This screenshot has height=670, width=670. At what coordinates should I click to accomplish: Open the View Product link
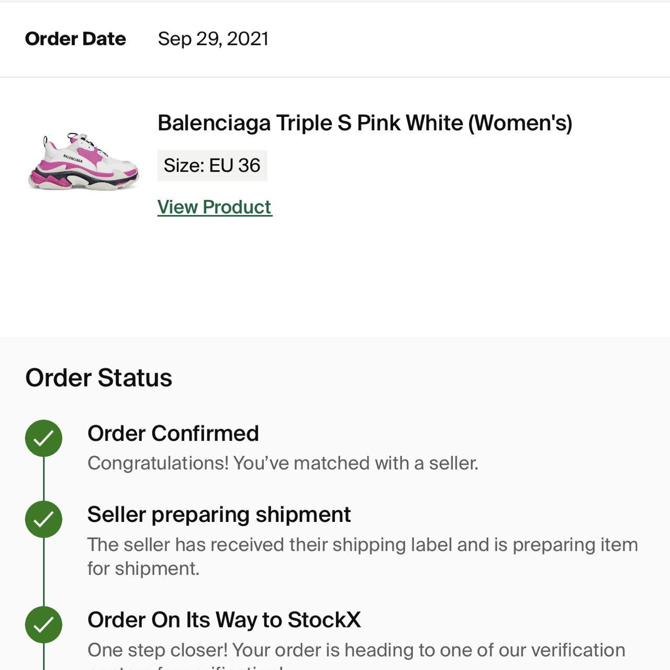pyautogui.click(x=215, y=207)
